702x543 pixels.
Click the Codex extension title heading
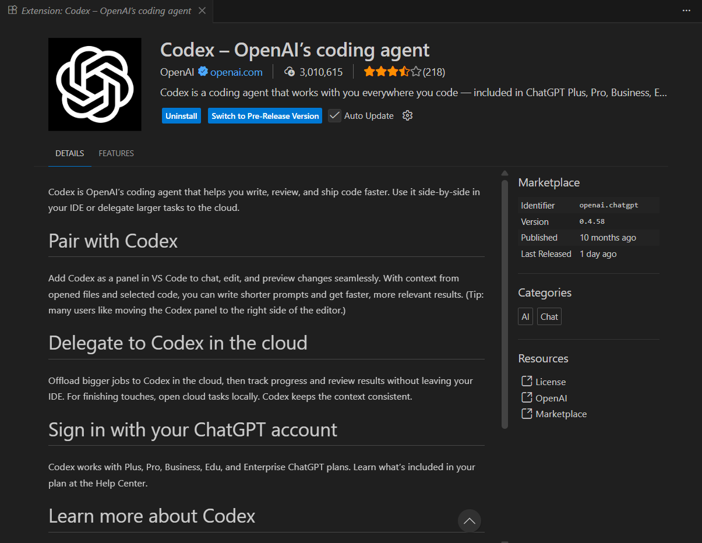295,50
